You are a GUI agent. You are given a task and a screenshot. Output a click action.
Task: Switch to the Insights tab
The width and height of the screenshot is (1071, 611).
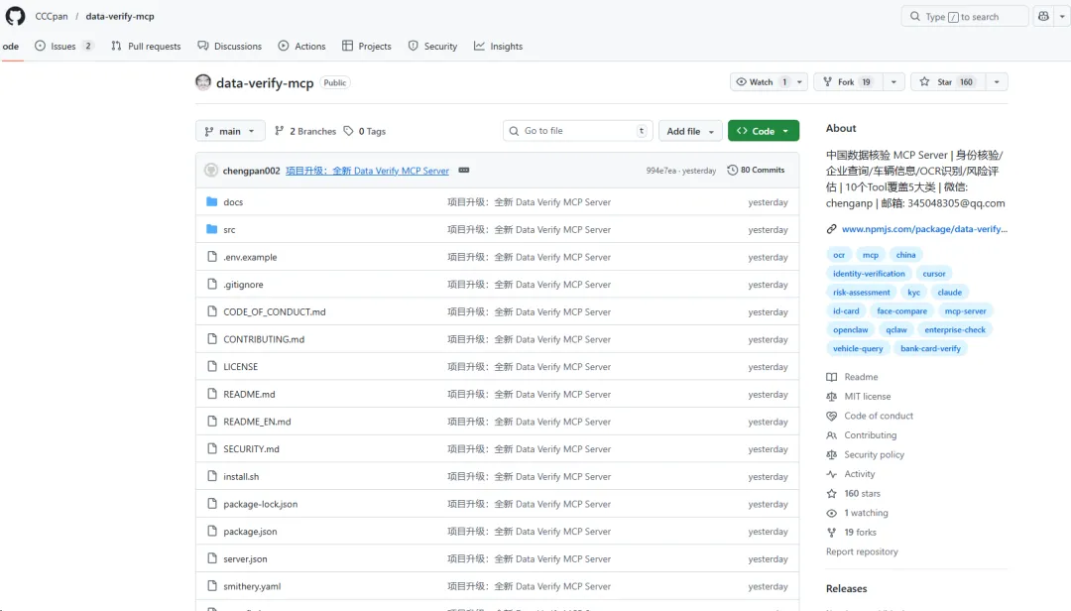click(x=499, y=46)
